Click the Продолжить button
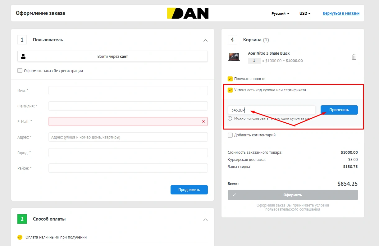This screenshot has width=379, height=246. (x=189, y=190)
